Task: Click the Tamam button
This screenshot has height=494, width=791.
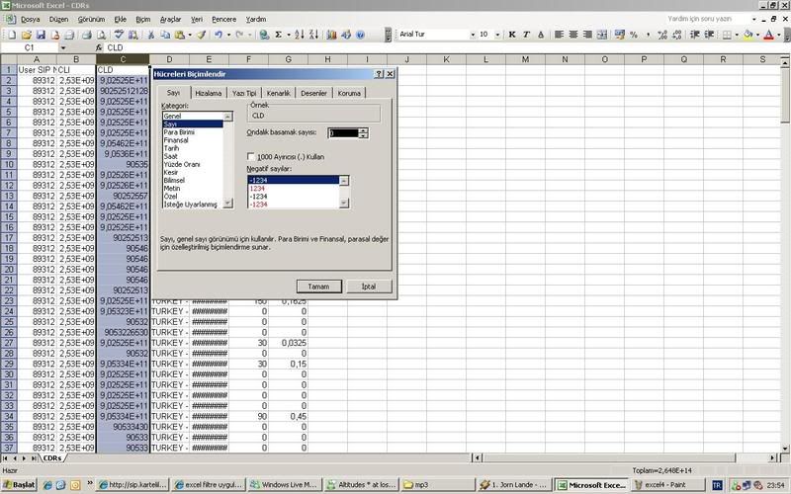Action: (318, 286)
